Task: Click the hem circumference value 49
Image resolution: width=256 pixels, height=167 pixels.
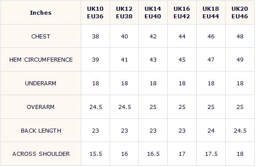Action: 240,60
